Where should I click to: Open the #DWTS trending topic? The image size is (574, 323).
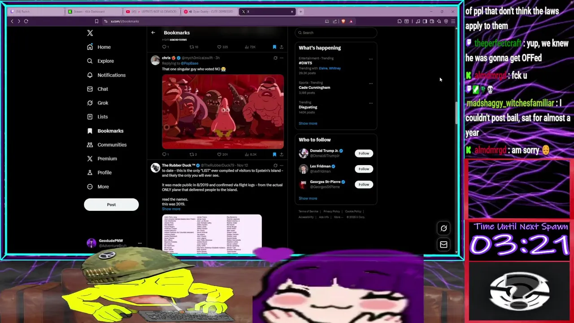click(x=305, y=63)
